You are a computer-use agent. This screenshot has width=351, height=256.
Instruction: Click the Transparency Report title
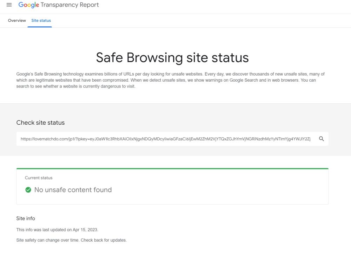[69, 5]
